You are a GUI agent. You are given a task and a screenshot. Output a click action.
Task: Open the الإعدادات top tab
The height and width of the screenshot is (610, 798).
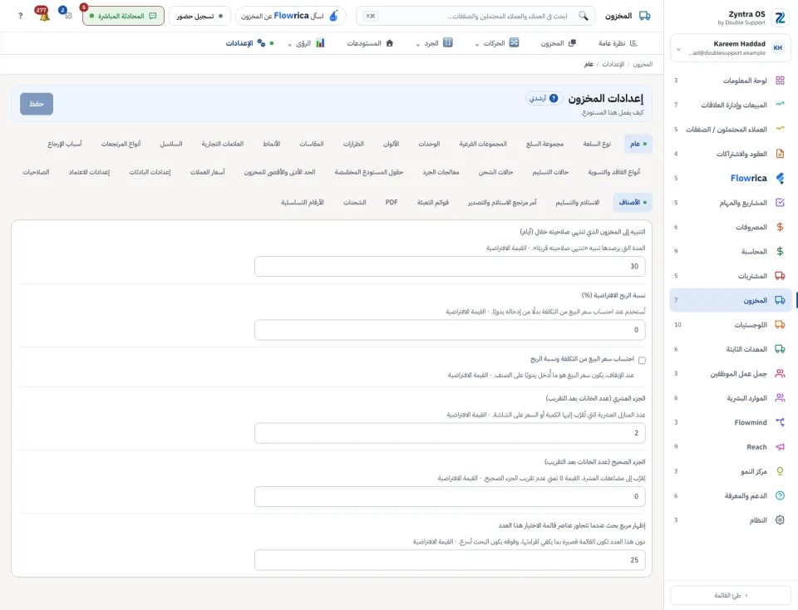(250, 43)
